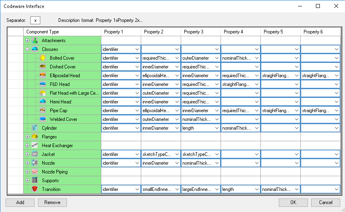Image resolution: width=345 pixels, height=212 pixels.
Task: Open Flat Head Property 3 requiredThic dropdown
Action: [x=217, y=93]
